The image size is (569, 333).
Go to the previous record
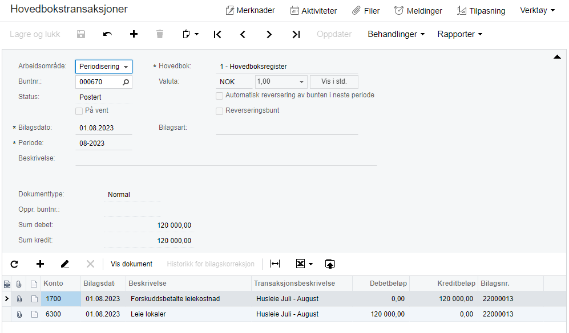[x=243, y=34]
